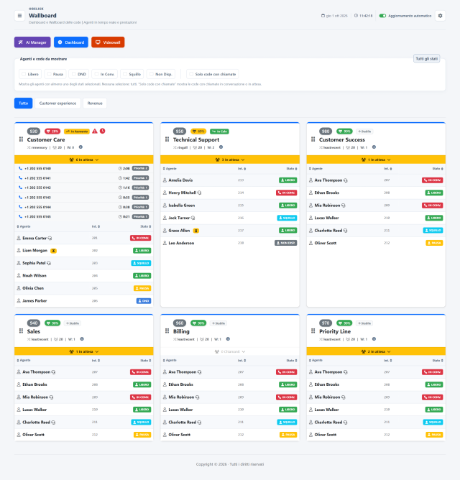Tick the DND filter checkbox
This screenshot has height=480, width=460.
click(x=73, y=74)
